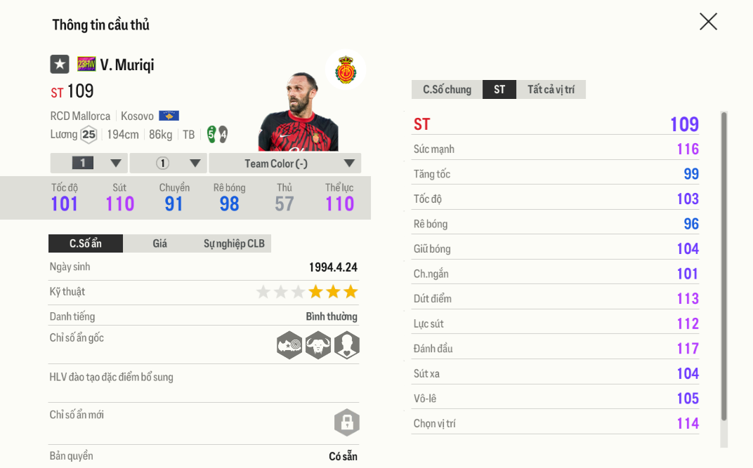Close the player information panel
The image size is (753, 468).
click(708, 22)
